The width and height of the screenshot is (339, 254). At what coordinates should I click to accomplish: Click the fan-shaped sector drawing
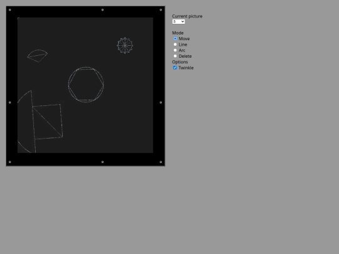click(38, 56)
